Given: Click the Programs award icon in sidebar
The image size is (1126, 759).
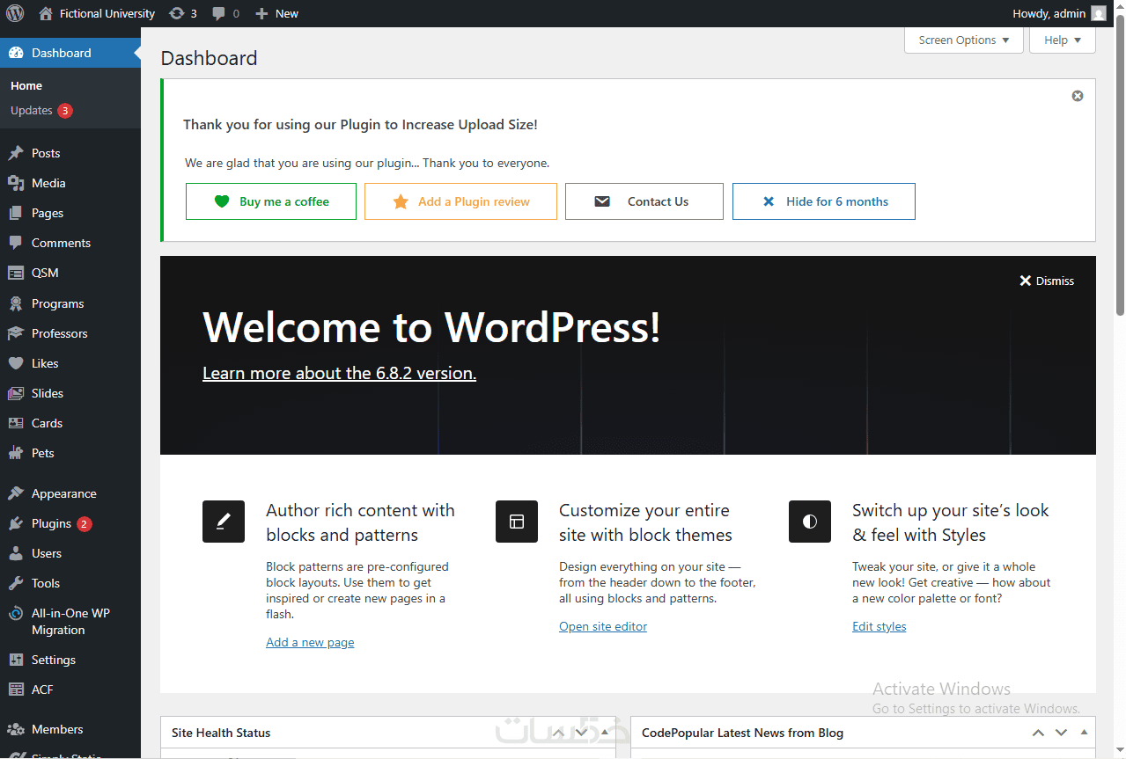Looking at the screenshot, I should point(15,303).
